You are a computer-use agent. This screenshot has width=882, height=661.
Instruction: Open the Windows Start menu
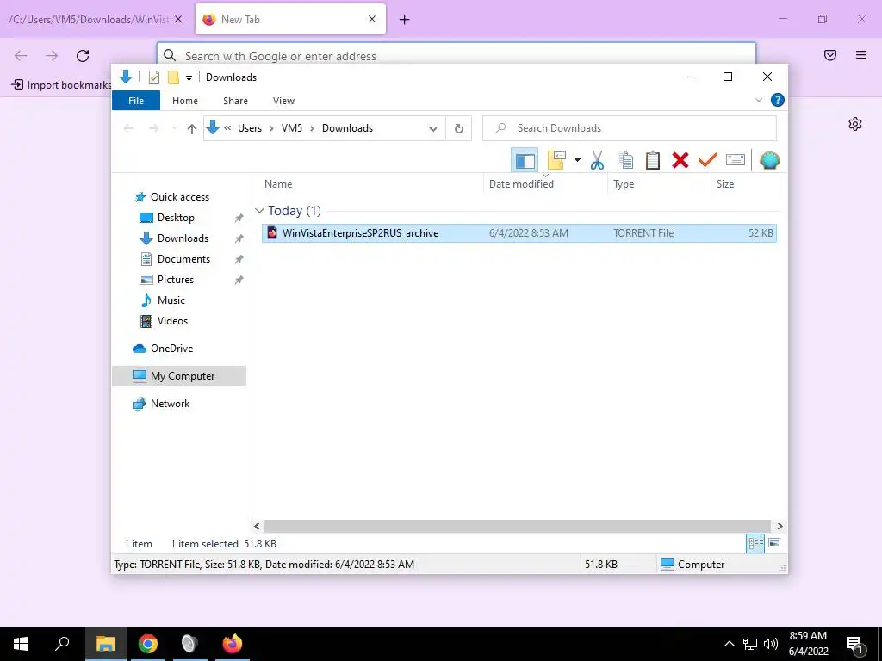[x=21, y=644]
